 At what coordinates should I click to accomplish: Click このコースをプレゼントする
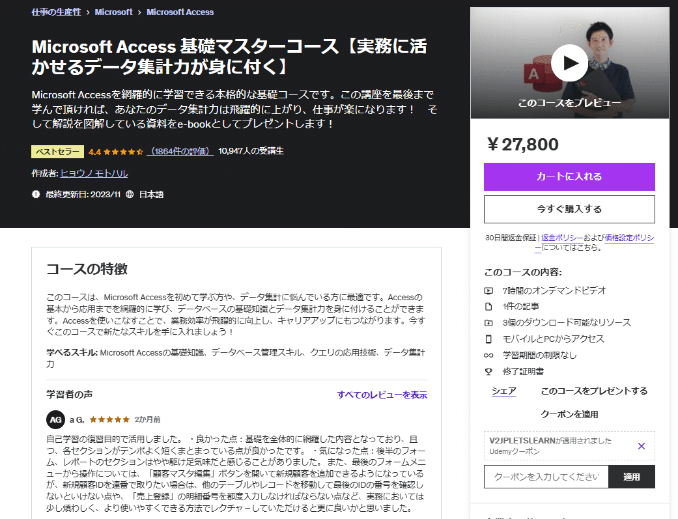pyautogui.click(x=594, y=391)
